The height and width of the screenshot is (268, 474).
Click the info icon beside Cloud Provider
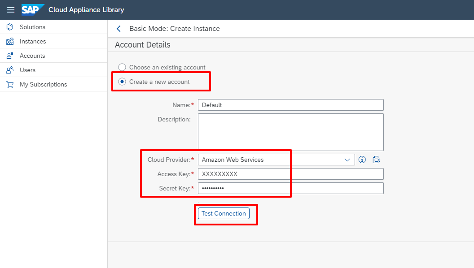[362, 160]
